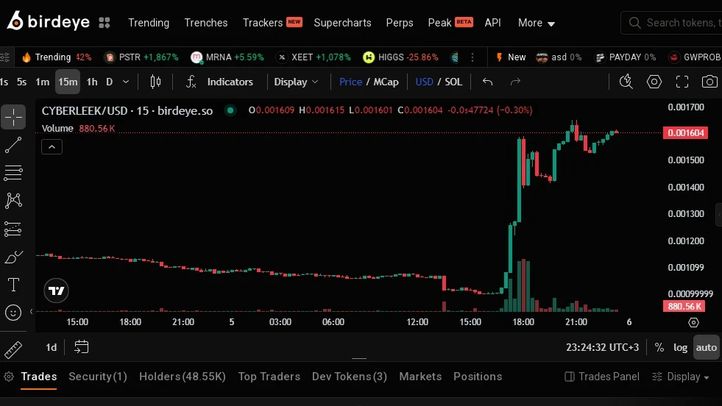Screen dimensions: 722x406
Task: Open the quick search magnifier icon
Action: (x=626, y=82)
